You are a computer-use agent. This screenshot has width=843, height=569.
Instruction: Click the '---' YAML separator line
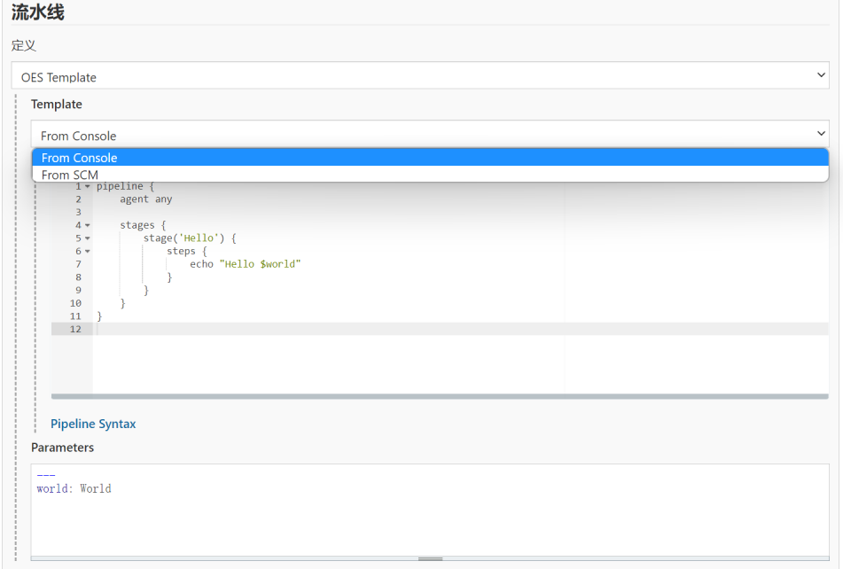(x=46, y=475)
